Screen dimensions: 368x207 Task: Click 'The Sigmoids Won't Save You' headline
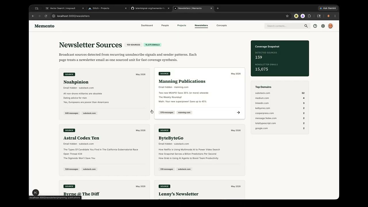[x=79, y=158]
